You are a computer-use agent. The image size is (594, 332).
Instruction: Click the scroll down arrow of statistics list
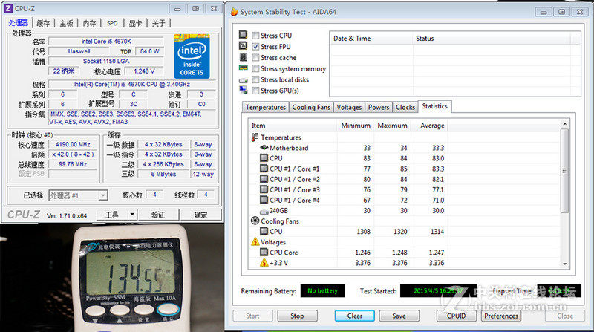point(564,264)
